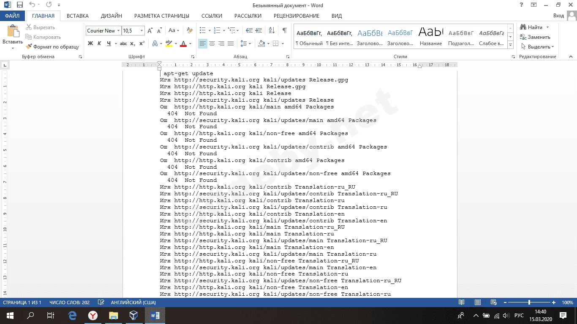Click the Grow Font icon
577x324 pixels.
click(150, 30)
